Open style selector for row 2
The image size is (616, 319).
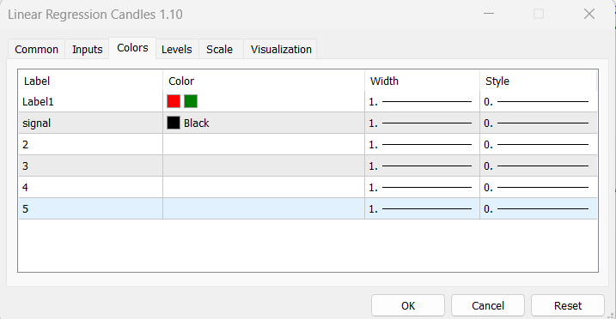[538, 145]
